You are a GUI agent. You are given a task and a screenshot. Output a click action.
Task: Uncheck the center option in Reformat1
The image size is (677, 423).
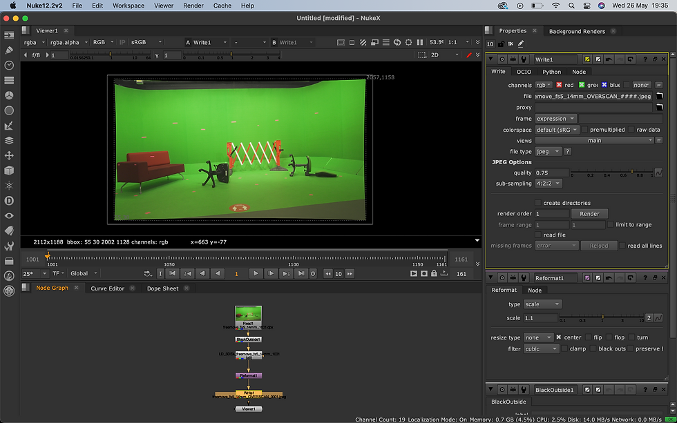point(559,337)
